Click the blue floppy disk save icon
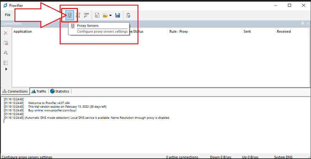The image size is (311, 159). coord(118,15)
